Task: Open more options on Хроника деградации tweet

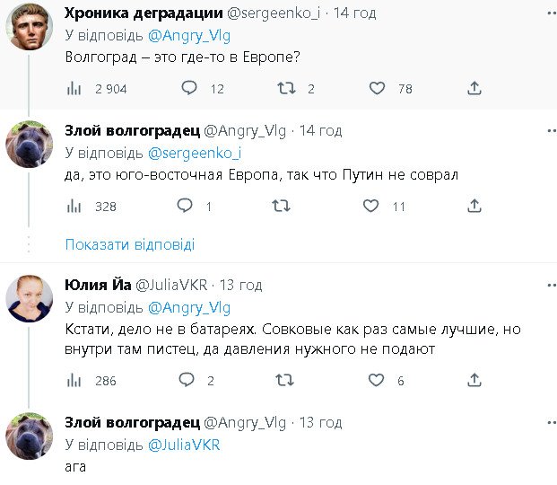Action: [549, 13]
